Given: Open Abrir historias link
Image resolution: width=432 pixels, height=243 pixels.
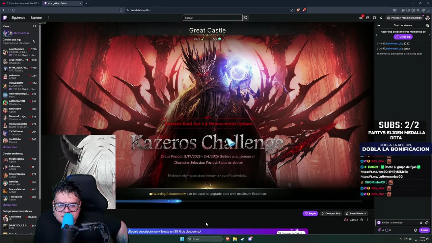Looking at the screenshot, I should pos(21,33).
